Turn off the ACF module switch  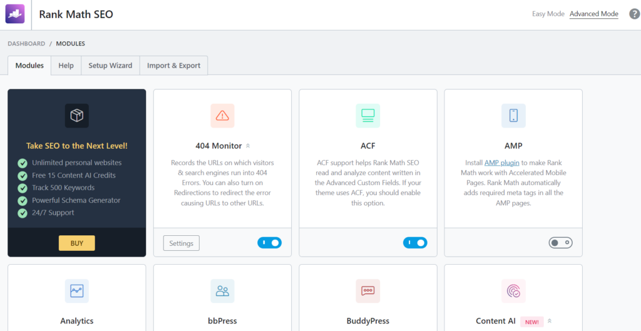coord(415,243)
